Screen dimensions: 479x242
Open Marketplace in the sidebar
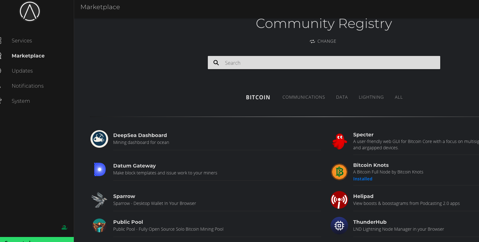pos(28,56)
